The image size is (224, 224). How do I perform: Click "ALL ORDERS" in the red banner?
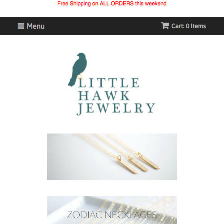(116, 4)
